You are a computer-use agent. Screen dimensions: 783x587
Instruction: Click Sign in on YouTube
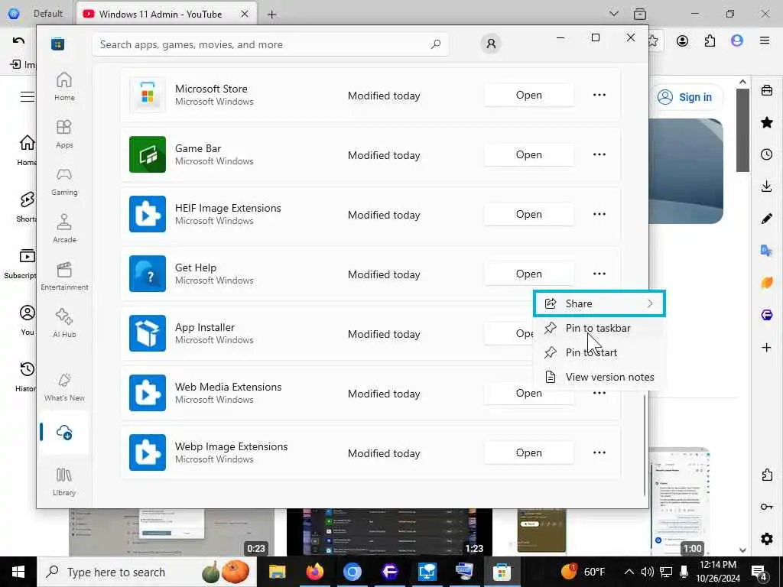[685, 97]
